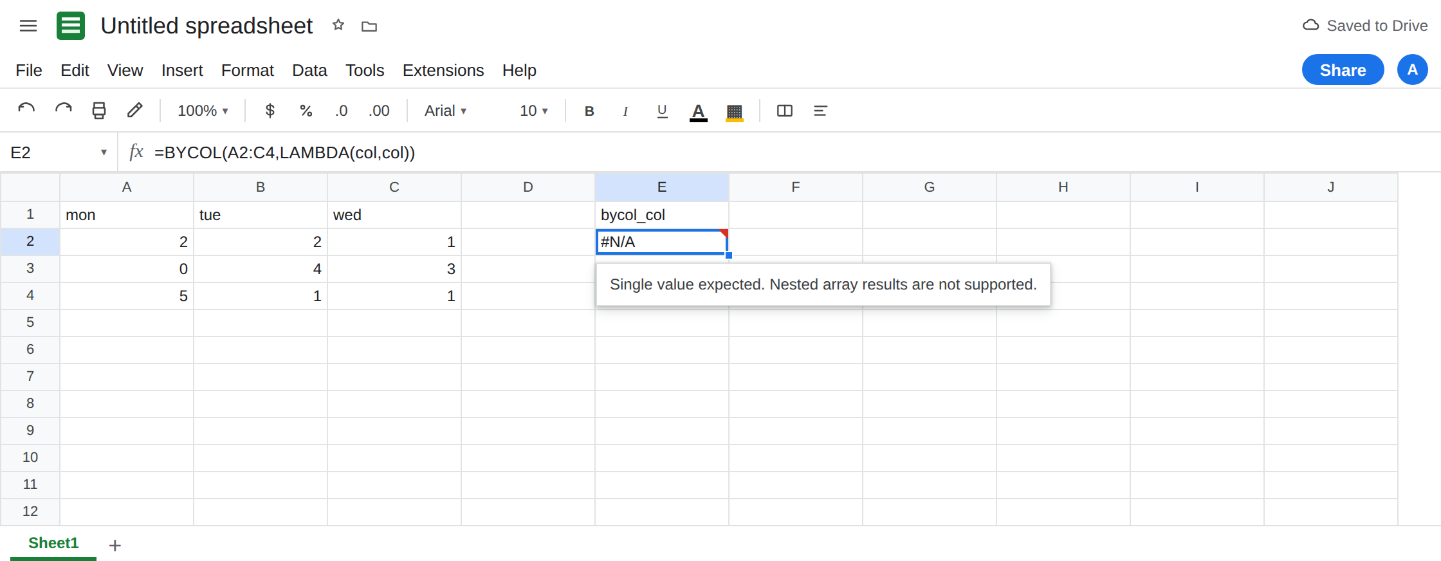
Task: Open the Arial font dropdown
Action: (x=446, y=111)
